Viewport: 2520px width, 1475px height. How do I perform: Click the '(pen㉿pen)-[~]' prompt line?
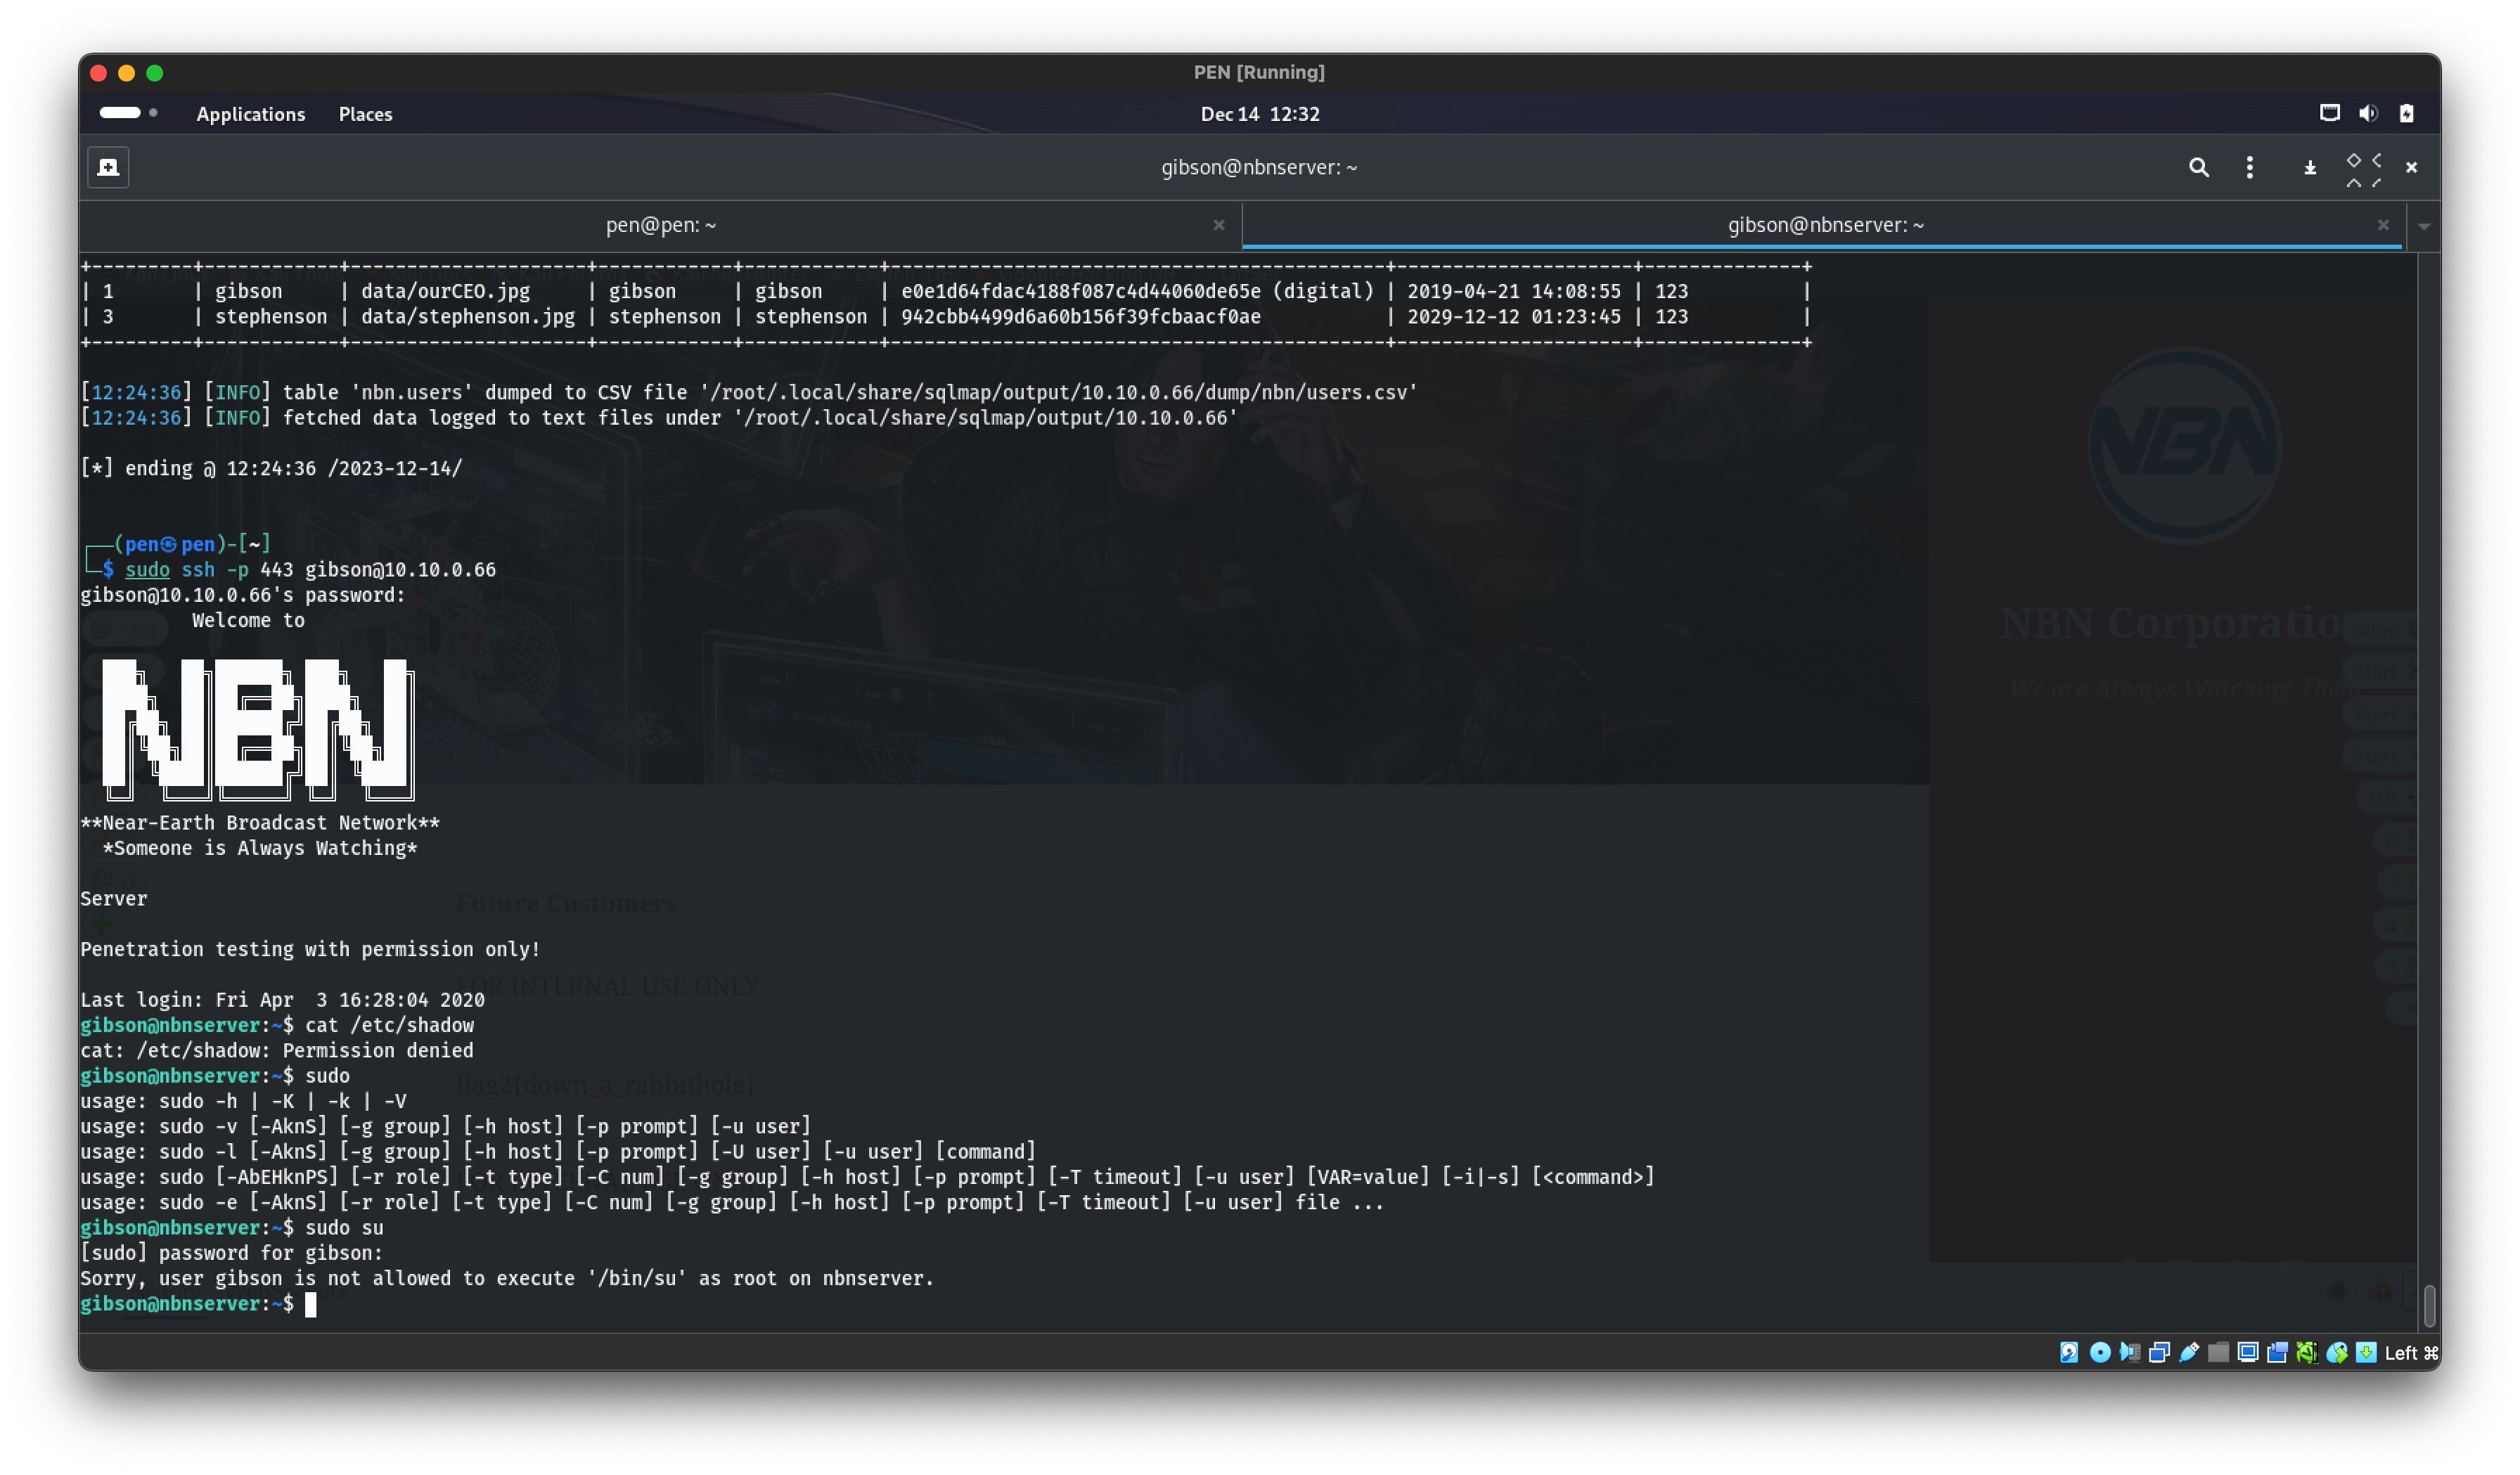pyautogui.click(x=178, y=544)
